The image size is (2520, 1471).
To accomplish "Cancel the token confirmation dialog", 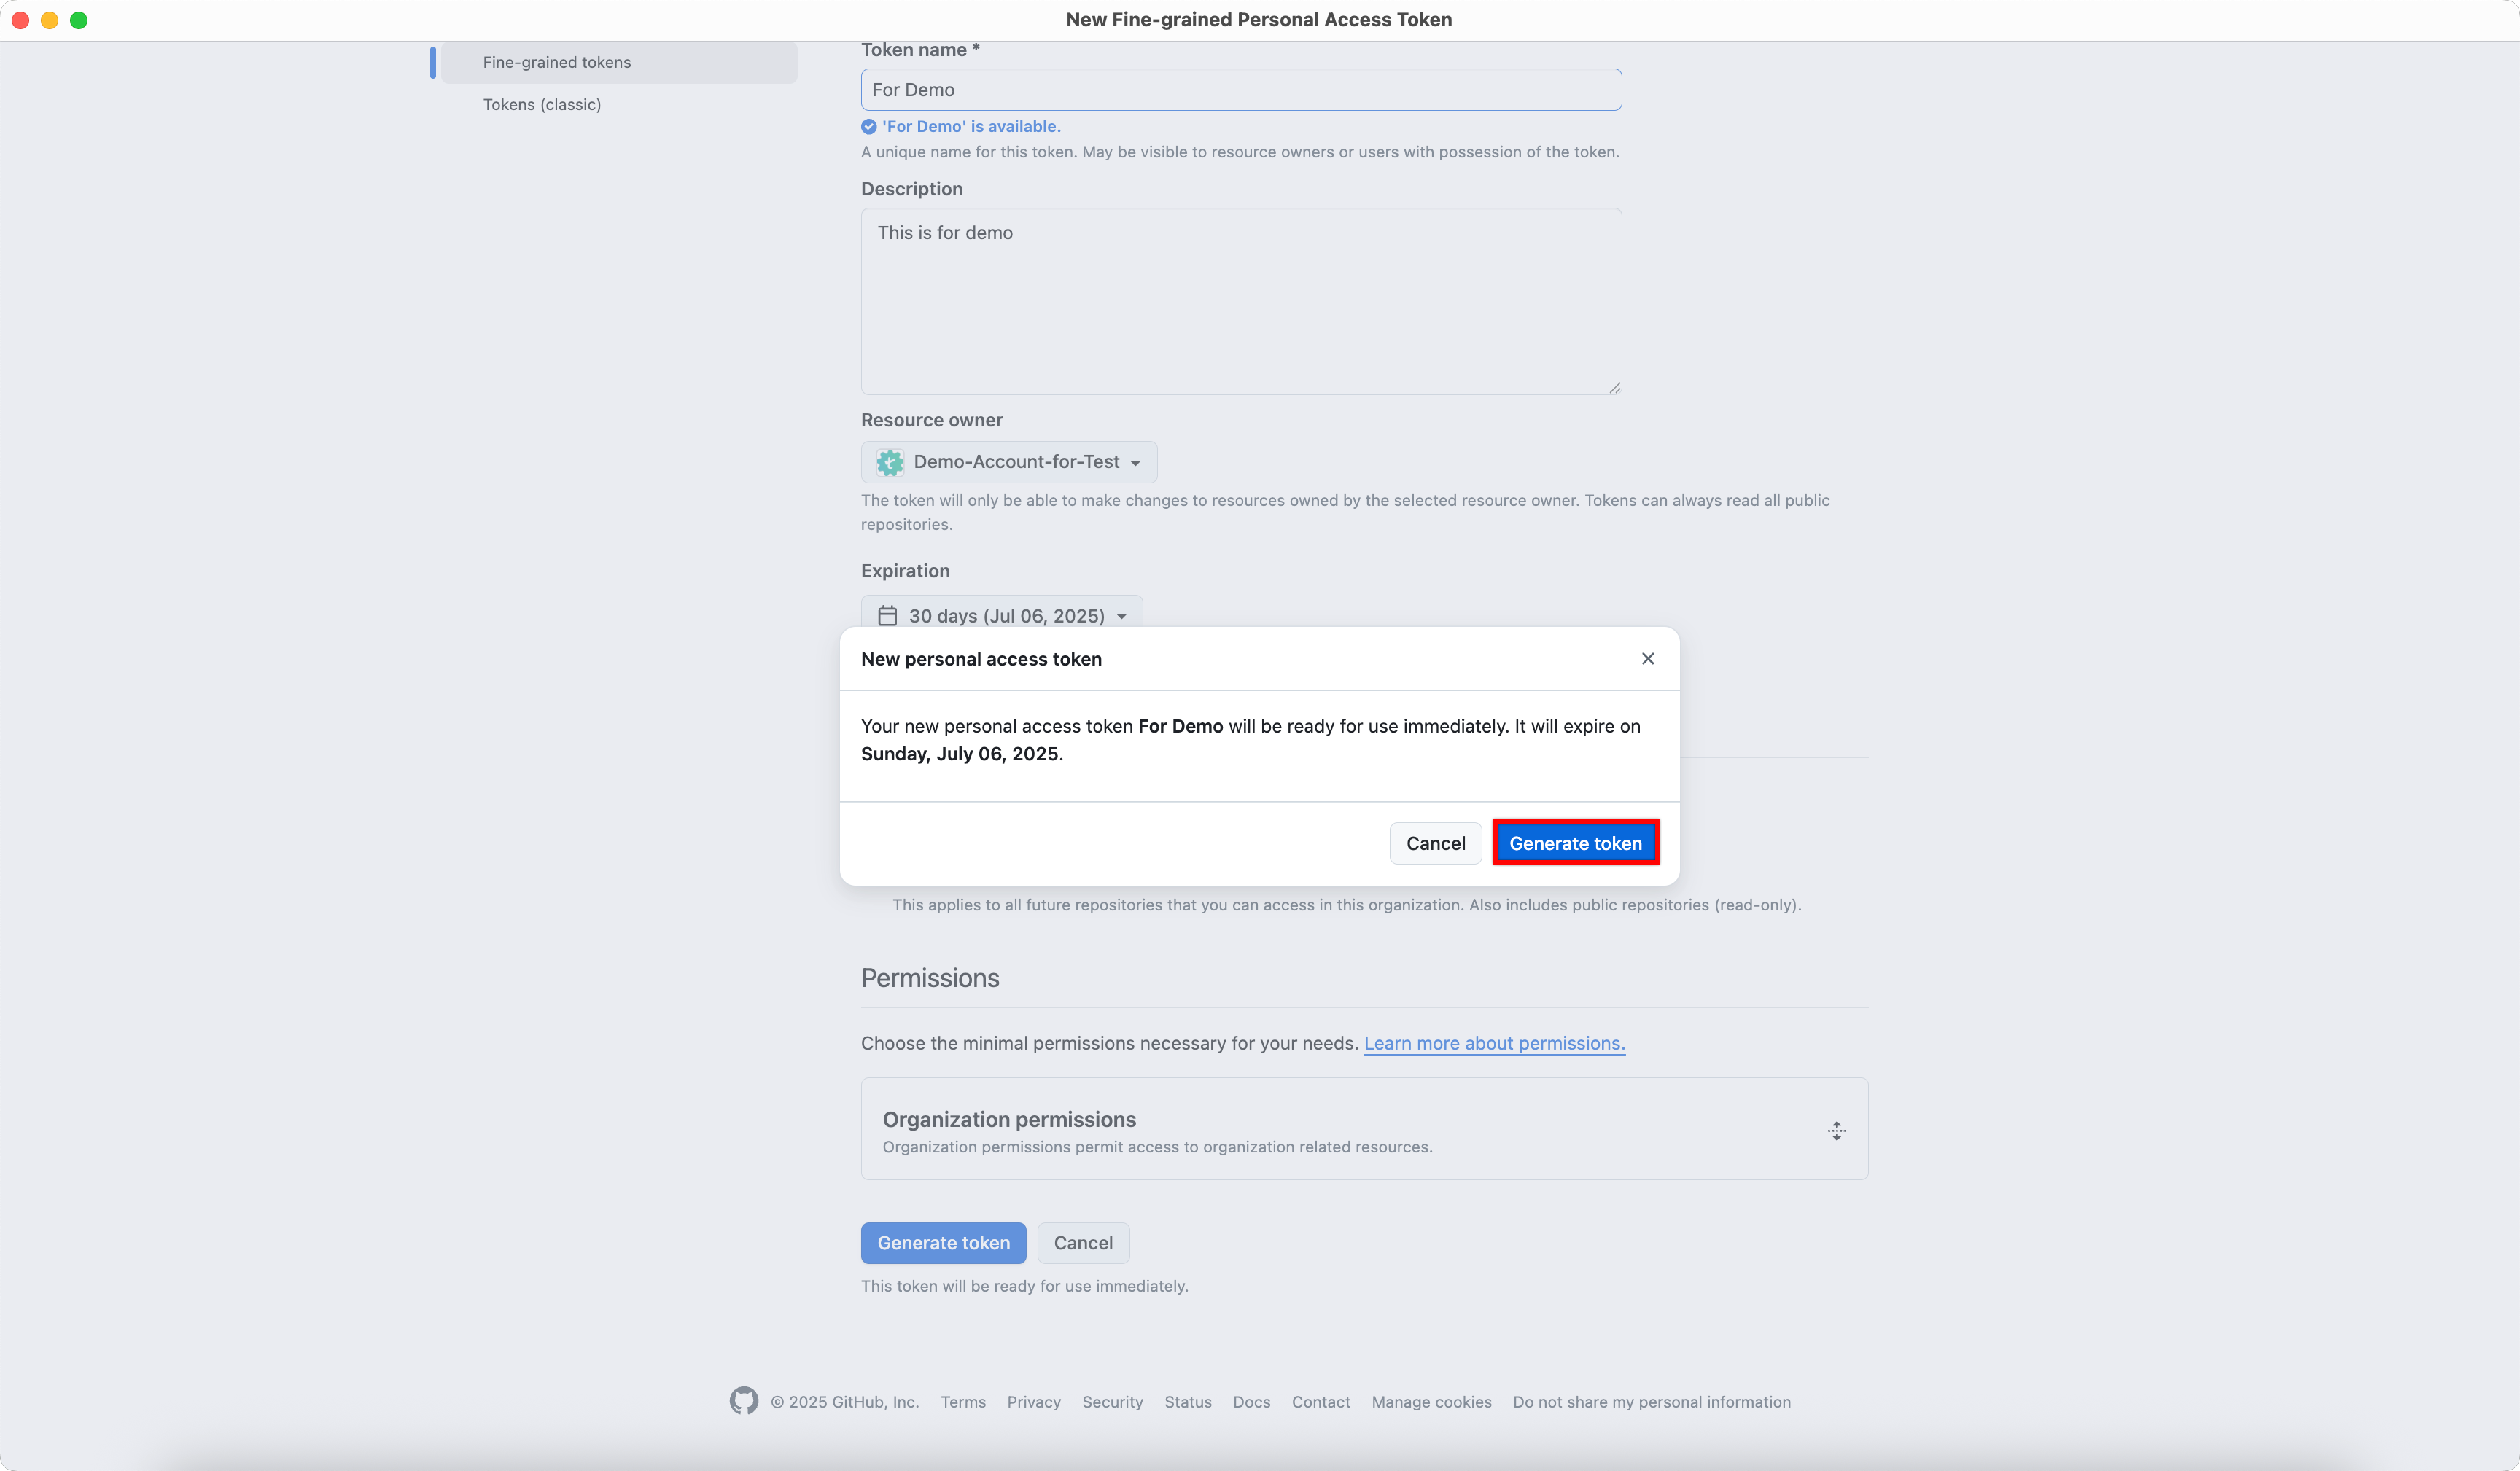I will [1435, 842].
